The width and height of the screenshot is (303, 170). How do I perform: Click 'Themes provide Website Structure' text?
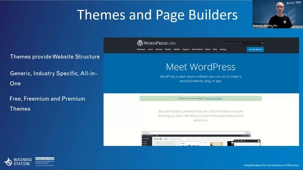pos(55,57)
